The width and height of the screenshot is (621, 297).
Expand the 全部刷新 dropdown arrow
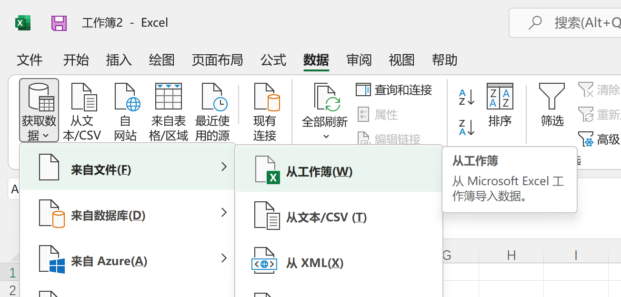tap(326, 137)
